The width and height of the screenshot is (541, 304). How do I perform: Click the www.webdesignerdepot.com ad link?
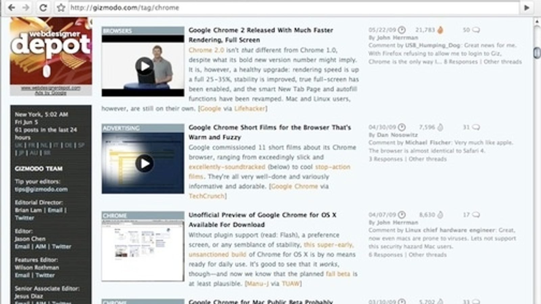click(x=51, y=88)
